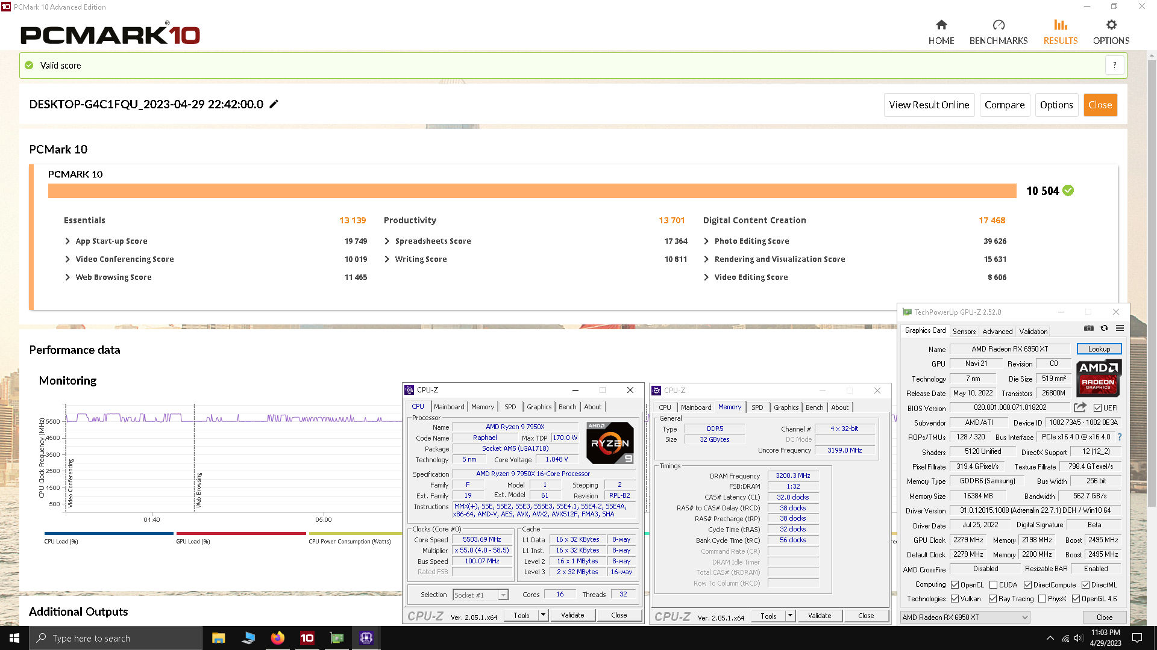
Task: Toggle the OpenGL 4.6 checkbox
Action: pos(1076,599)
